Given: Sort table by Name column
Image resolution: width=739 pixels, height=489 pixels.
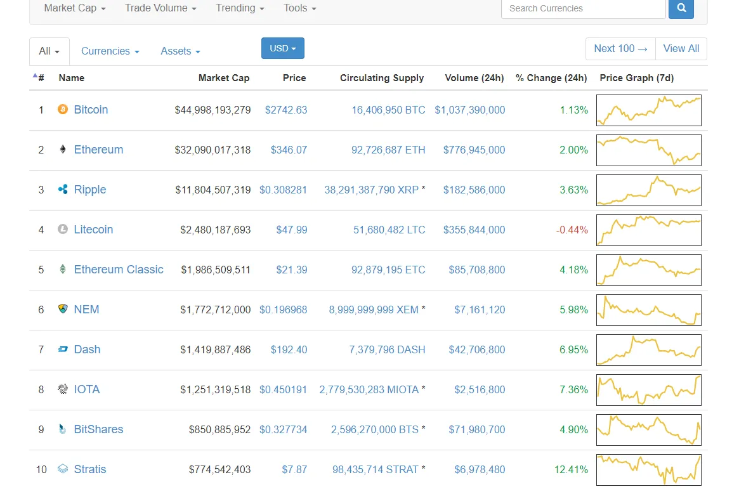Looking at the screenshot, I should pos(72,78).
